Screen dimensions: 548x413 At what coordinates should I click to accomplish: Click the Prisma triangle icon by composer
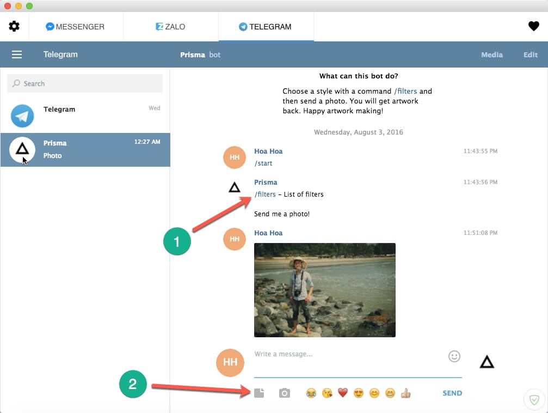pyautogui.click(x=487, y=362)
